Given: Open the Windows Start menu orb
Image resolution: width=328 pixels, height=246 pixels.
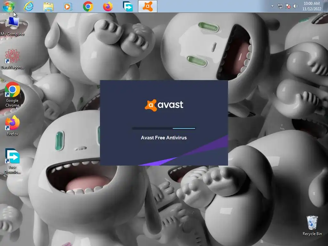Looking at the screenshot, I should tap(9, 6).
